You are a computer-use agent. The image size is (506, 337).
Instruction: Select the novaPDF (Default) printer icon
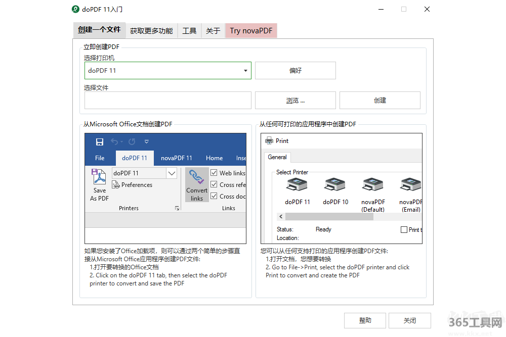pyautogui.click(x=373, y=185)
